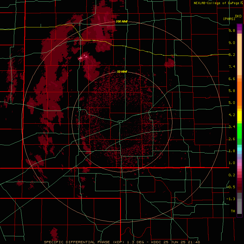Click the 1.0 scale label
This screenshot has width=244, height=244.
click(232, 163)
